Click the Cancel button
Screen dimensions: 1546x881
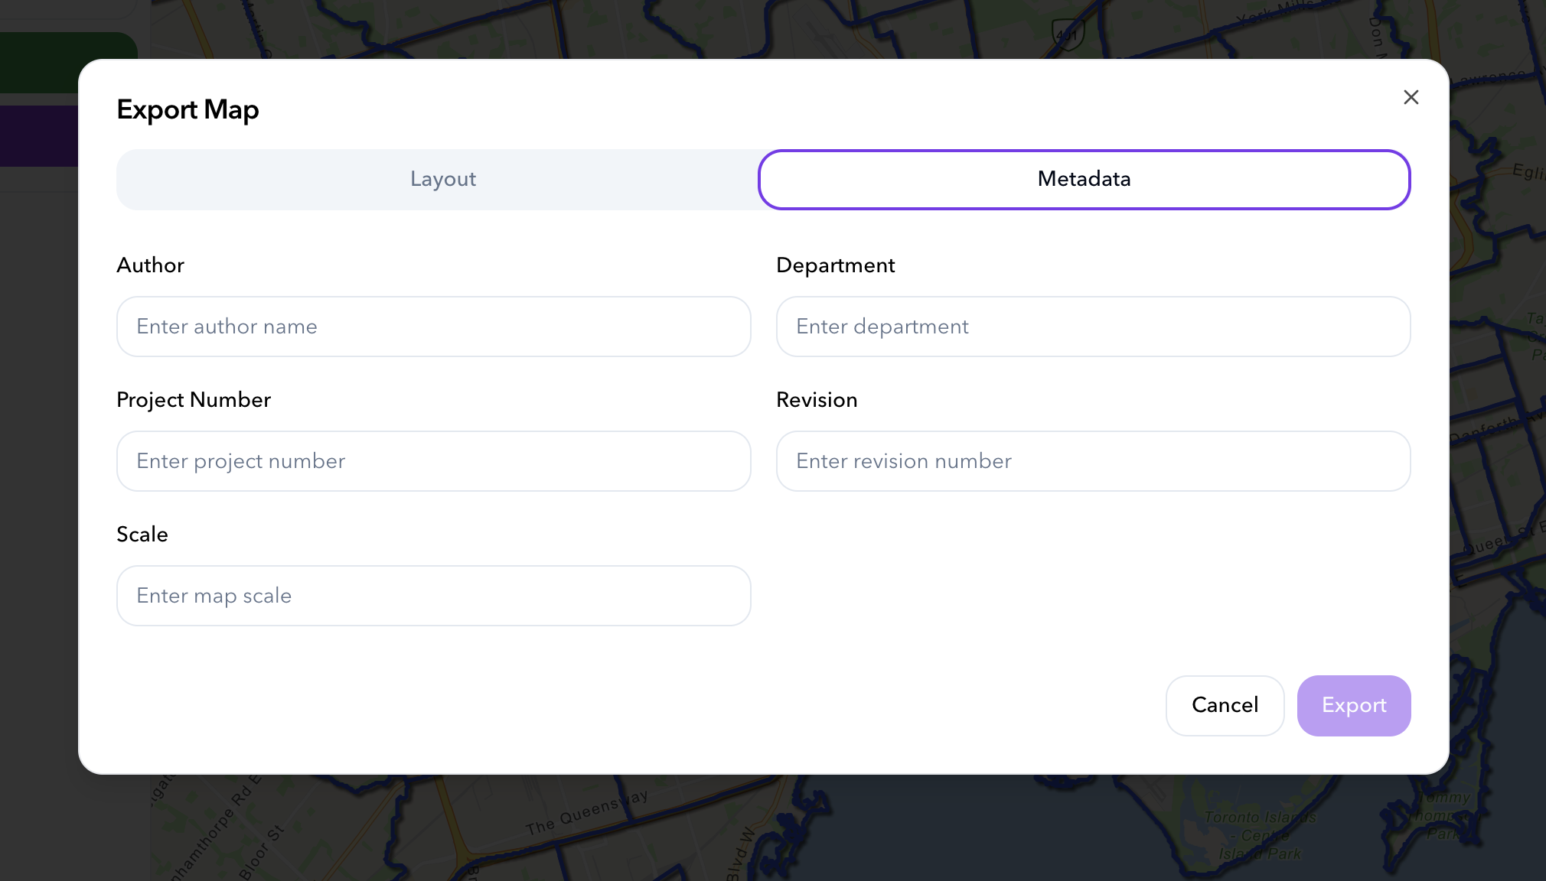point(1224,705)
